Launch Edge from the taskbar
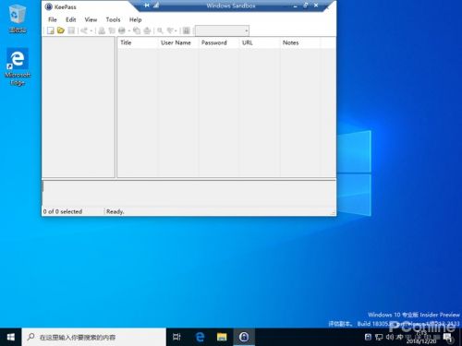 (x=200, y=337)
